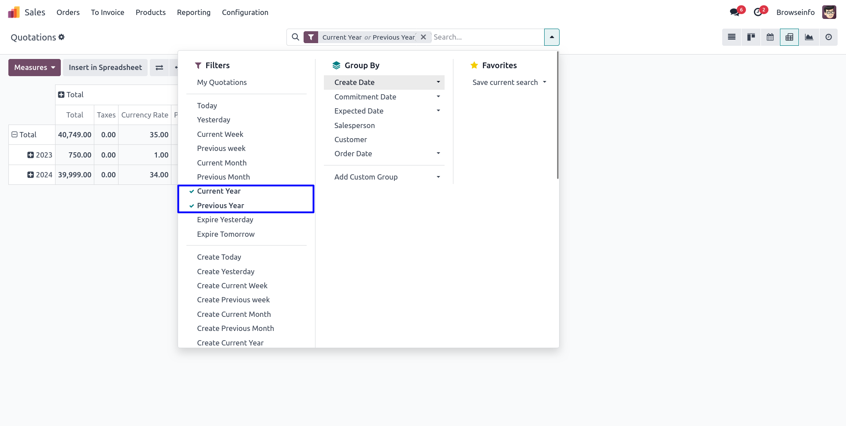The height and width of the screenshot is (426, 846).
Task: Click the filter panel's vertical scrollbar
Action: pos(557,115)
